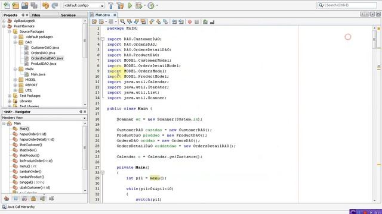Expand the UTIL package node
The image size is (382, 214).
(15, 90)
